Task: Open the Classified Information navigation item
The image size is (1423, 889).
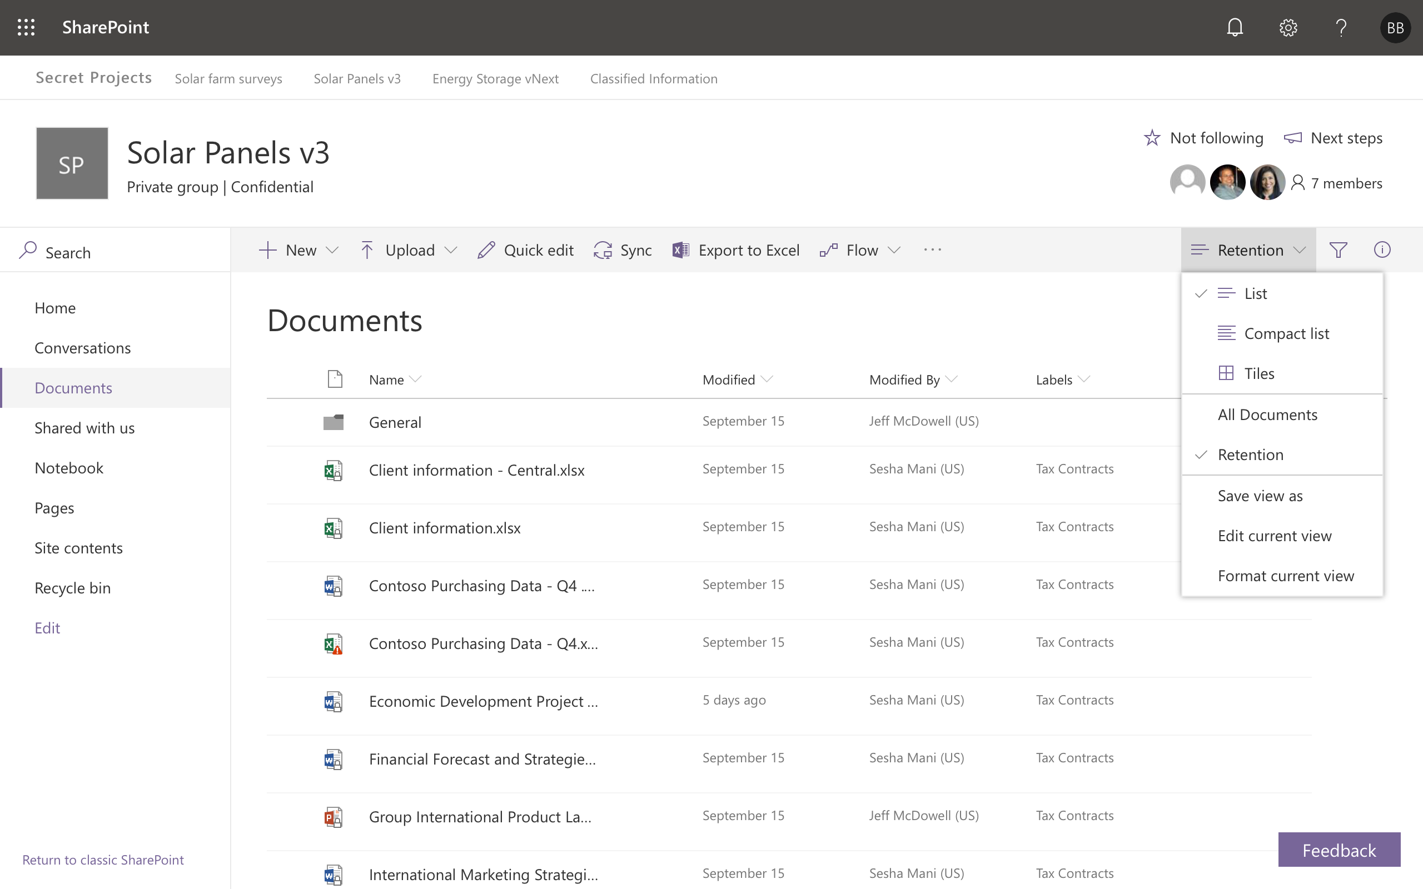Action: click(653, 78)
